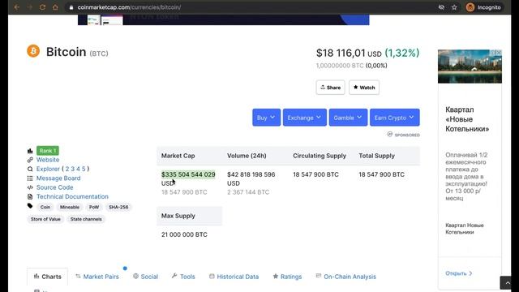
Task: Open the Buy dropdown
Action: point(267,118)
